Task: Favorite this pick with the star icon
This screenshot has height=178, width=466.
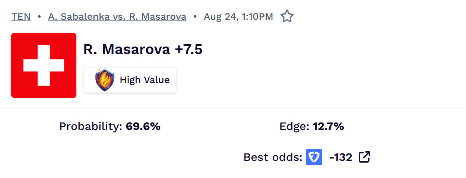Action: [x=287, y=16]
